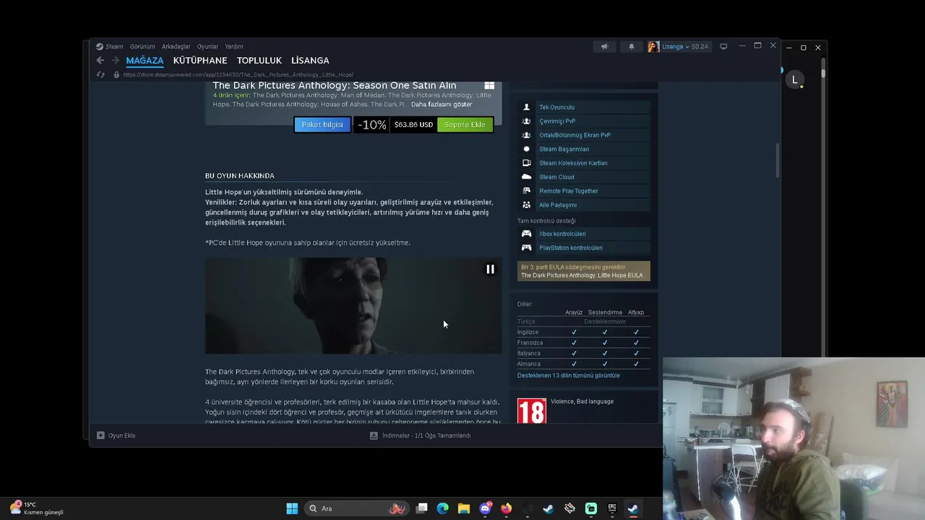Click the $63.86 USD price label
This screenshot has height=520, width=925.
(x=413, y=124)
